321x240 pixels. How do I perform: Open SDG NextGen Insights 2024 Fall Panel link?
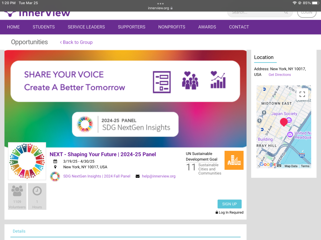click(x=97, y=176)
